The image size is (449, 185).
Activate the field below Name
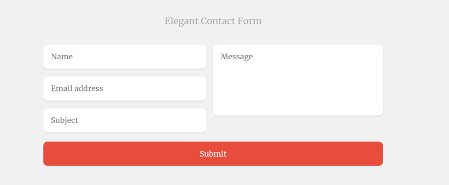(x=125, y=89)
